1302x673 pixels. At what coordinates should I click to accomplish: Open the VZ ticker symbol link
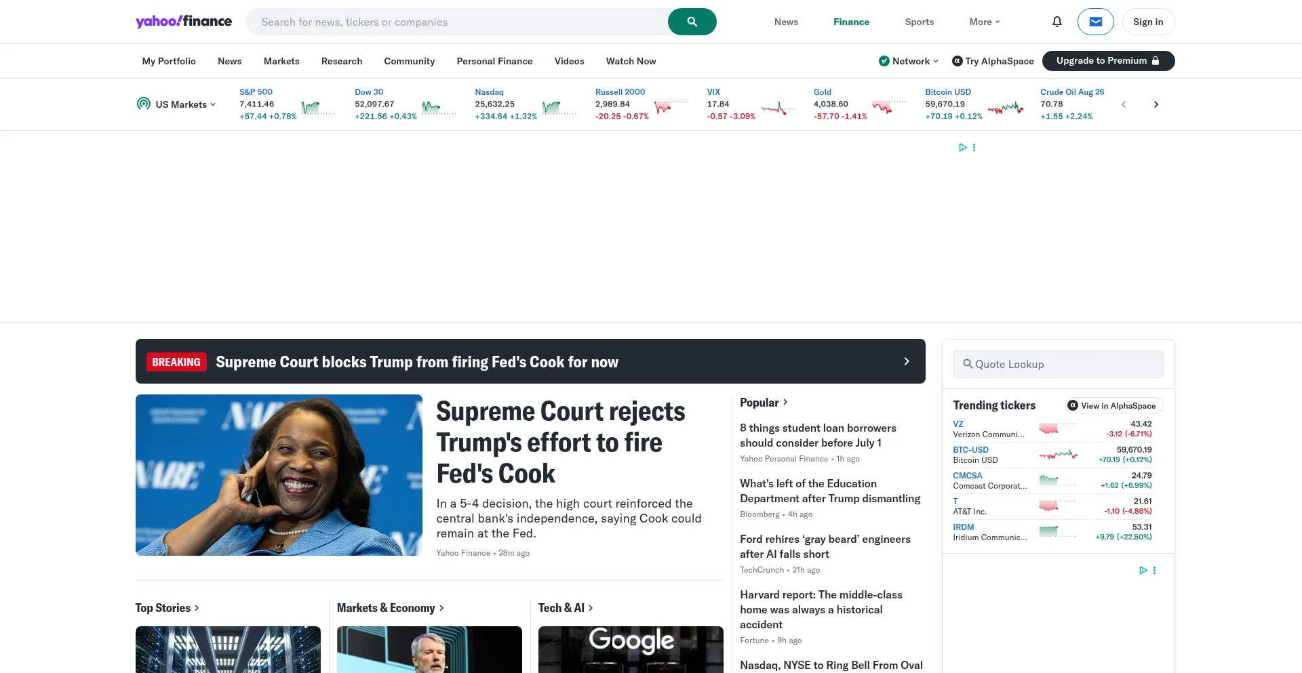tap(958, 424)
